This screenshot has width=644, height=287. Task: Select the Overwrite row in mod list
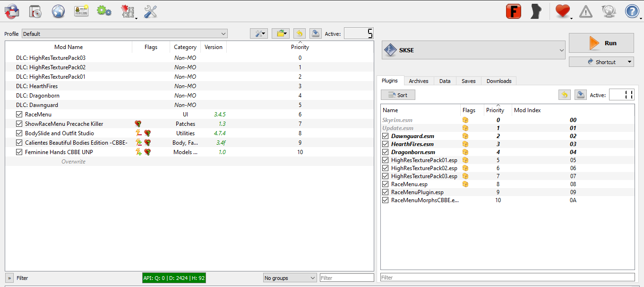tap(189, 162)
